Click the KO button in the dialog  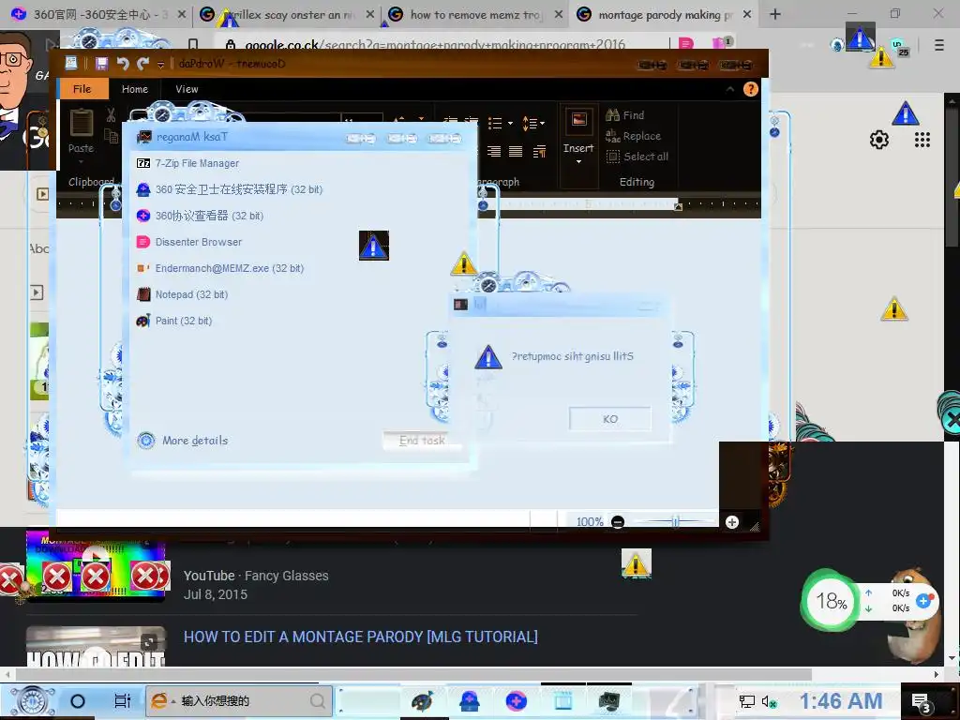(x=609, y=419)
